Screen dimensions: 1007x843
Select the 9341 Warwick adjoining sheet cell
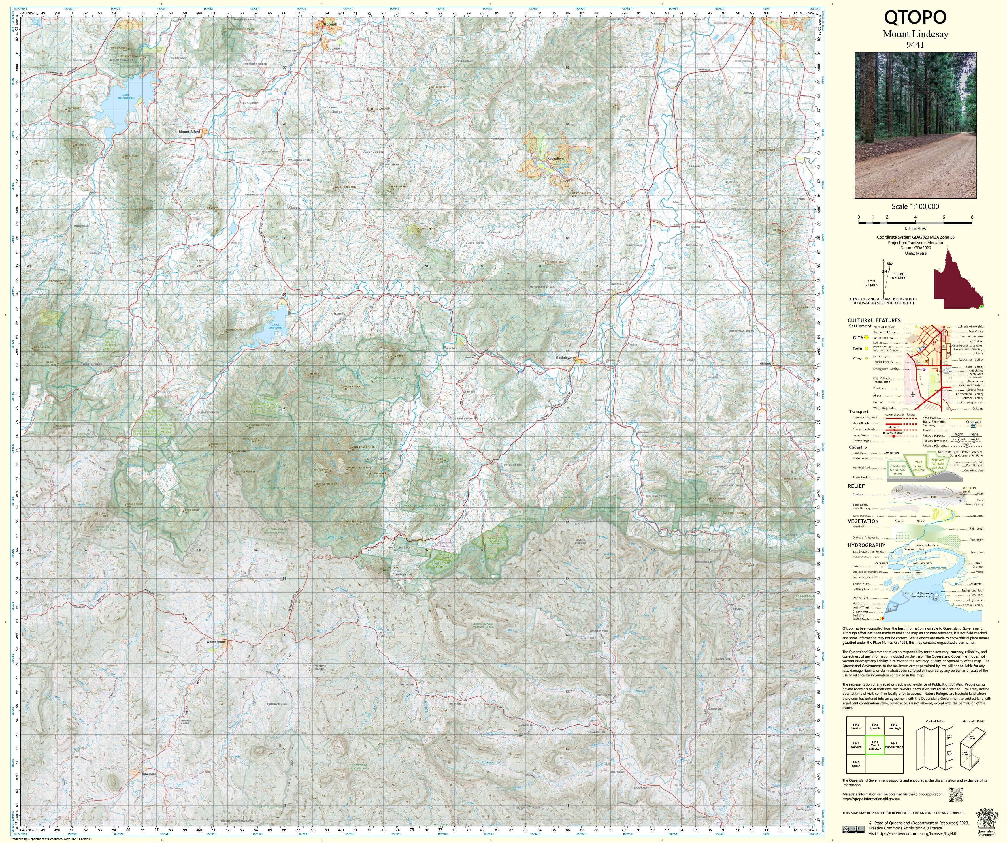[x=856, y=745]
